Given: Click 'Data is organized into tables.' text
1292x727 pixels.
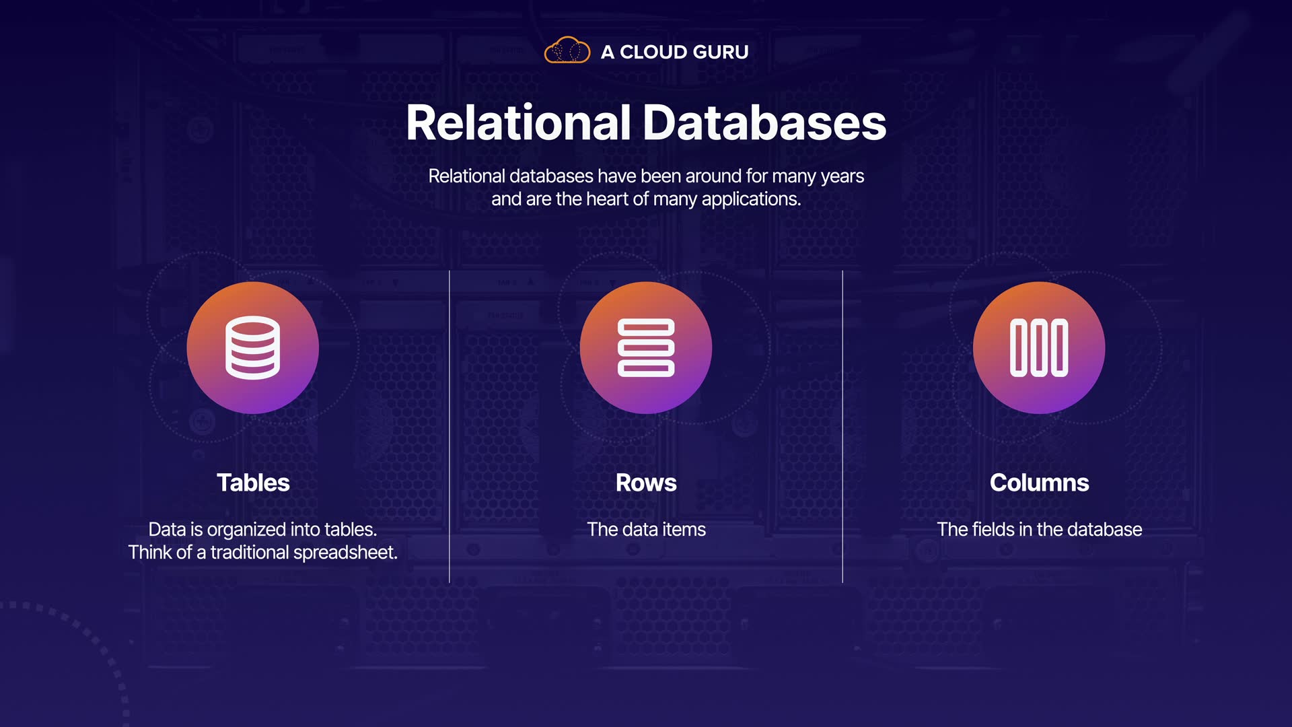Looking at the screenshot, I should [x=262, y=529].
